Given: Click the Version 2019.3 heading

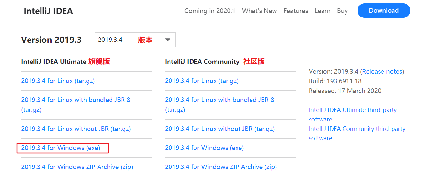Looking at the screenshot, I should (x=52, y=40).
